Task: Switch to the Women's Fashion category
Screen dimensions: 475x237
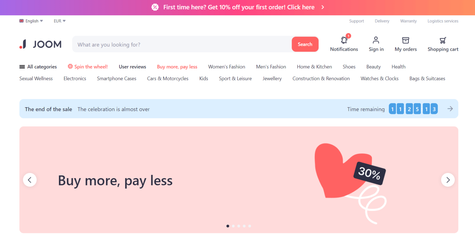Action: click(226, 67)
